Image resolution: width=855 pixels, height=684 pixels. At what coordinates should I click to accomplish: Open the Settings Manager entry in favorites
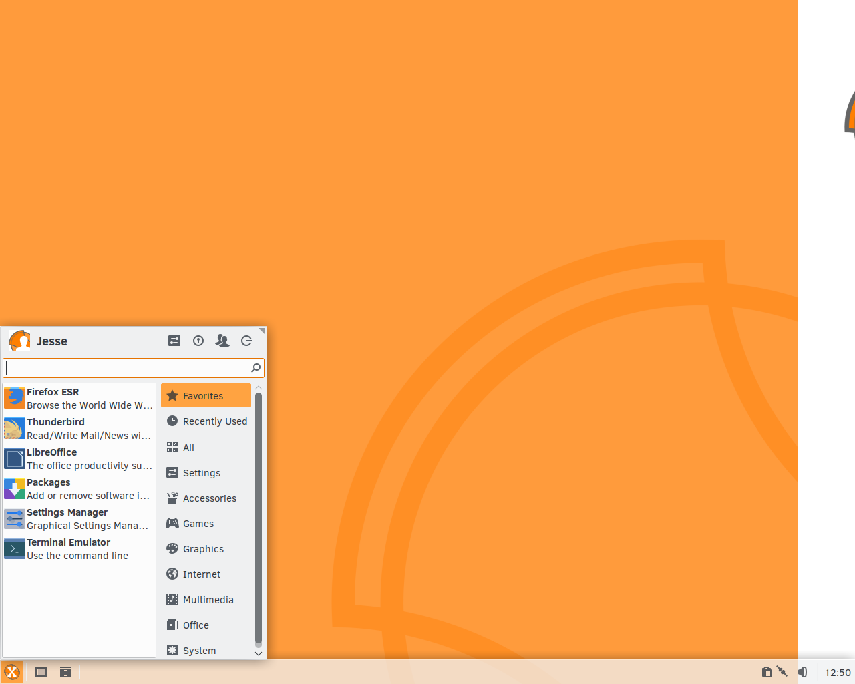tap(79, 519)
